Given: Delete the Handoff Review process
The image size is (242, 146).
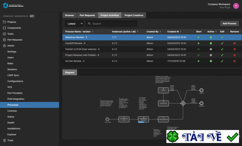Looking at the screenshot, I should click(x=234, y=43).
